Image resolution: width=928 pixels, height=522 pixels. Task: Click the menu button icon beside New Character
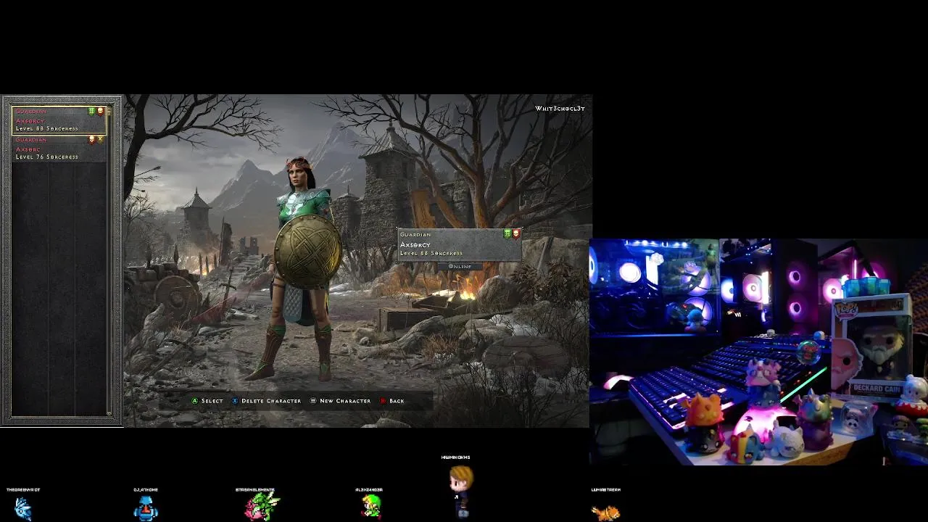[x=313, y=401]
